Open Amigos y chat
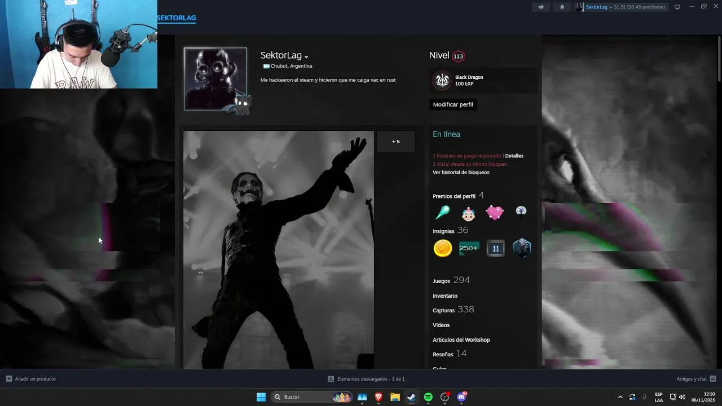The width and height of the screenshot is (722, 406). [x=696, y=379]
